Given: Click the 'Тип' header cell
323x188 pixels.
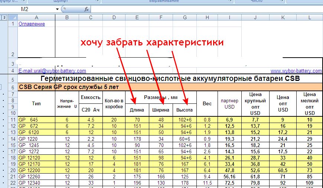Looking at the screenshot, I should pos(36,104).
